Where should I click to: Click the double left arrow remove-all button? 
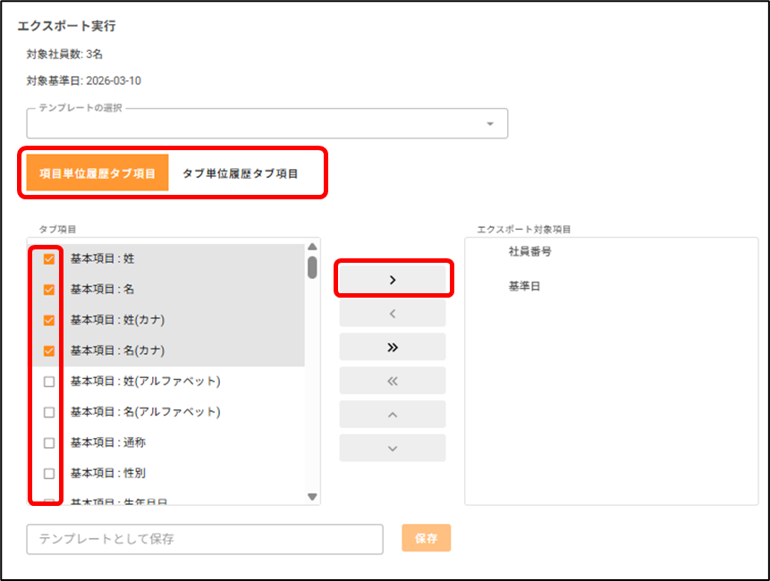pos(392,381)
